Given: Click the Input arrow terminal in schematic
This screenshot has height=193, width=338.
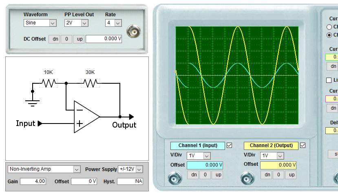Looking at the screenshot, I should (x=40, y=124).
